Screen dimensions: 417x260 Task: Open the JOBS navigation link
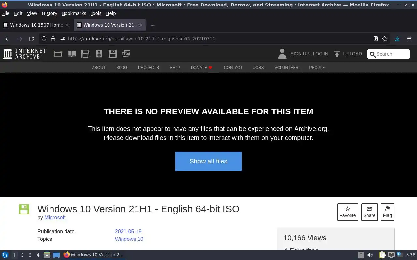pyautogui.click(x=259, y=68)
